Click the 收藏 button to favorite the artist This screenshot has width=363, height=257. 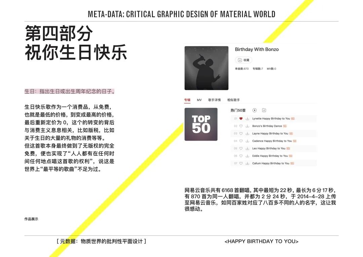click(244, 60)
